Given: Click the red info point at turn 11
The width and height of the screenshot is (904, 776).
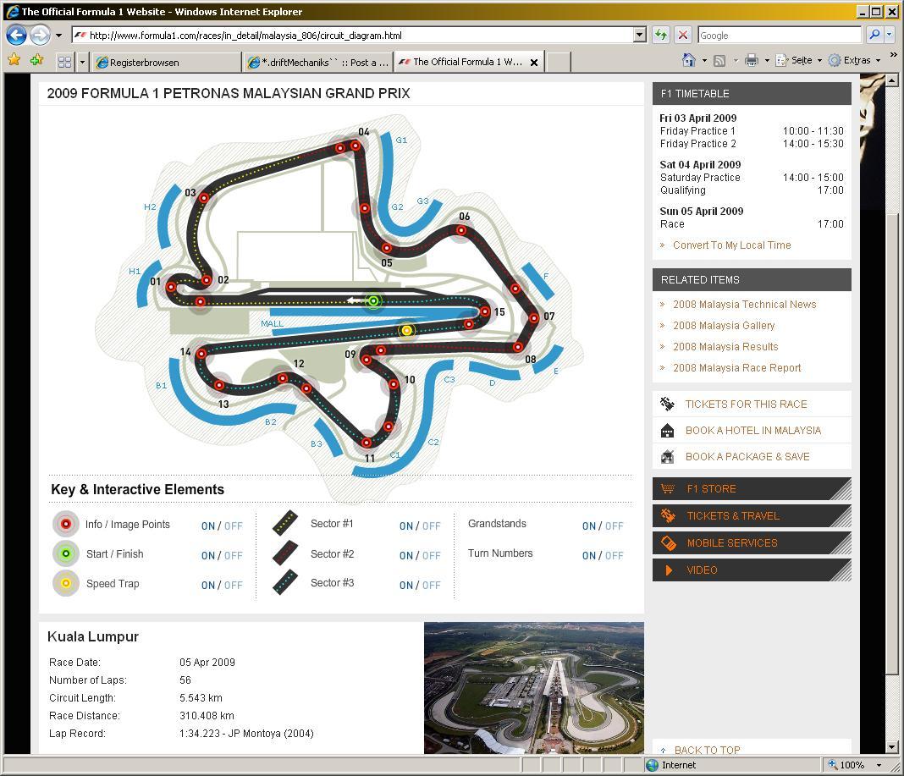Looking at the screenshot, I should click(367, 443).
